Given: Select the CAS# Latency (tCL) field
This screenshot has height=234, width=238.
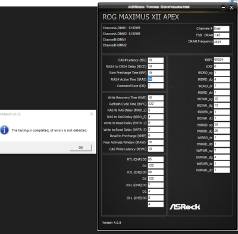Looking at the screenshot, I should point(156,60).
